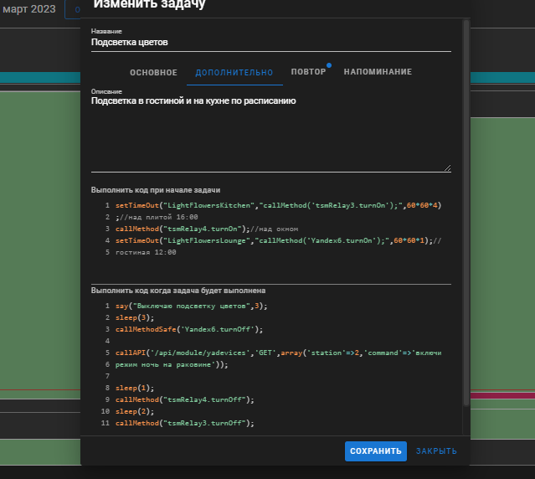Switch to the ОСНОВНОЕ tab
Viewport: 535px width, 479px height.
153,72
